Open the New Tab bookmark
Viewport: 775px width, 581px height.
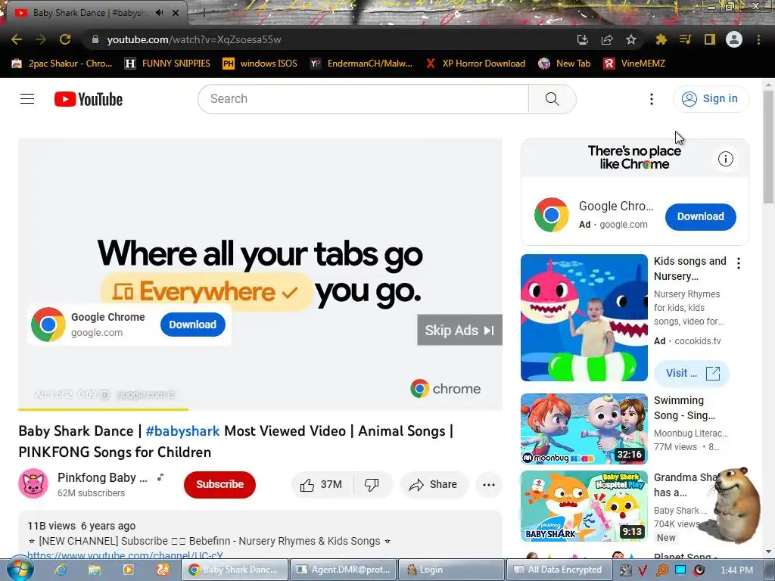565,64
